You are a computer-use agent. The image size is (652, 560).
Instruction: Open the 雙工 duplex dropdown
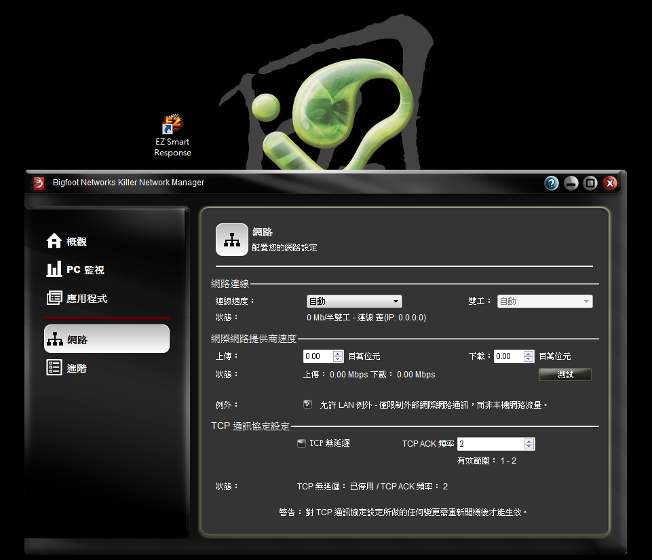tap(545, 301)
